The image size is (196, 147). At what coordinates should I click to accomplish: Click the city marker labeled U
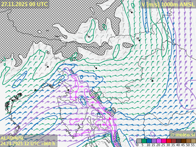(48, 67)
